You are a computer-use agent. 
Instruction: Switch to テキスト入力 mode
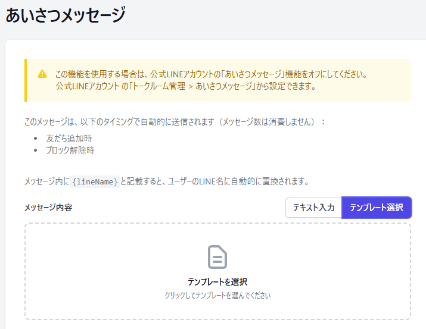coord(313,208)
